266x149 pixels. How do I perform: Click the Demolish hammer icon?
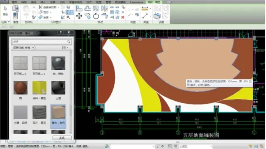[69, 17]
